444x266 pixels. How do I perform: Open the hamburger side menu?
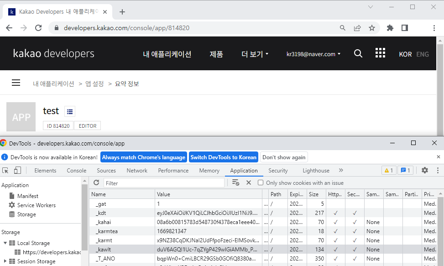[x=16, y=83]
